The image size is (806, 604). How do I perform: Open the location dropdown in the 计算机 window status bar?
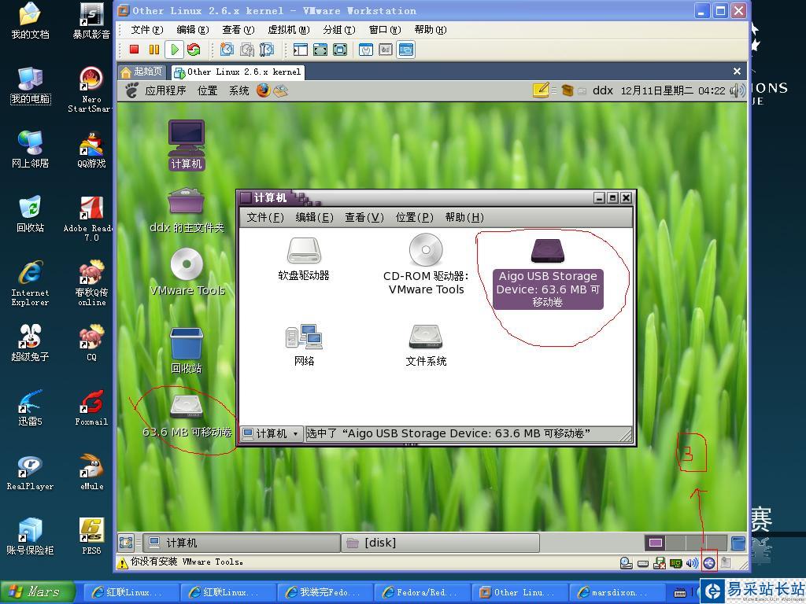point(272,433)
